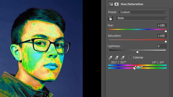
Task: Click the Hue value field showing +180
Action: coord(162,25)
